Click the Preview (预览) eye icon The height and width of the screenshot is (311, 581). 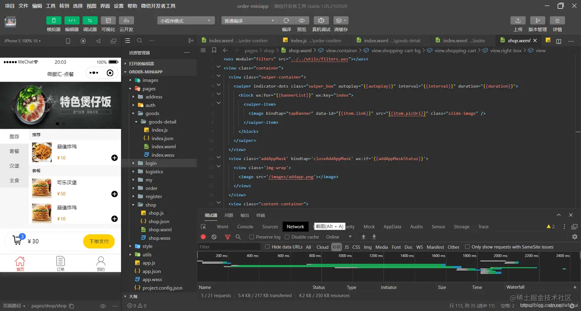tap(302, 21)
